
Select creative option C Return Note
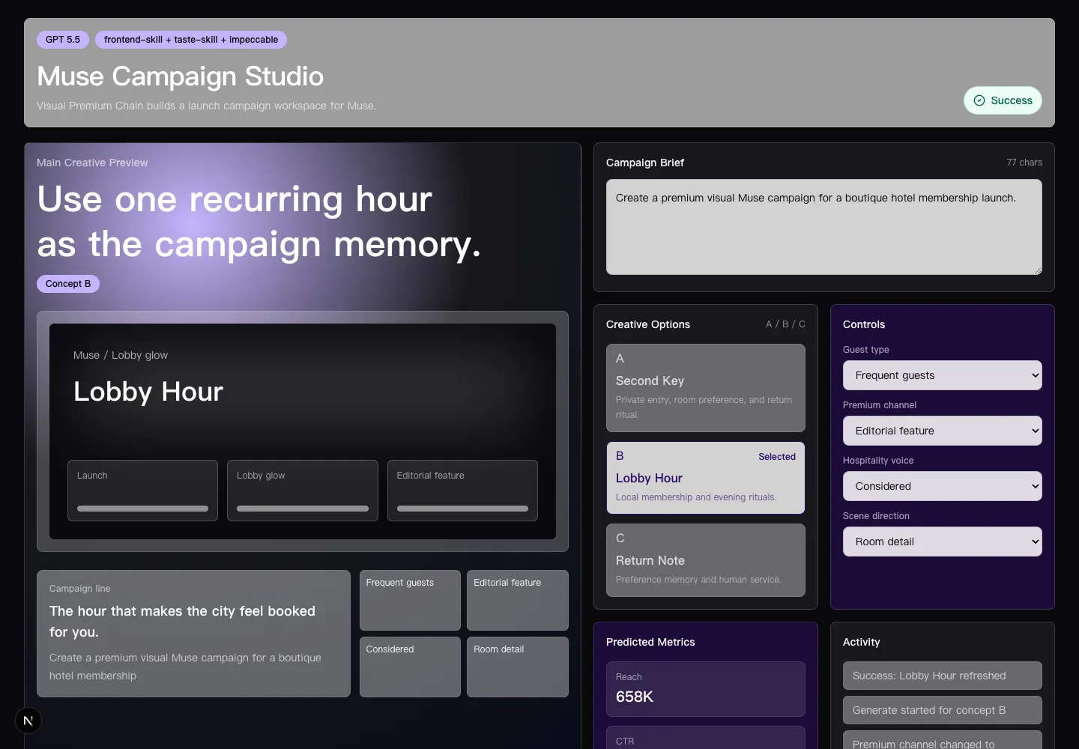coord(706,560)
